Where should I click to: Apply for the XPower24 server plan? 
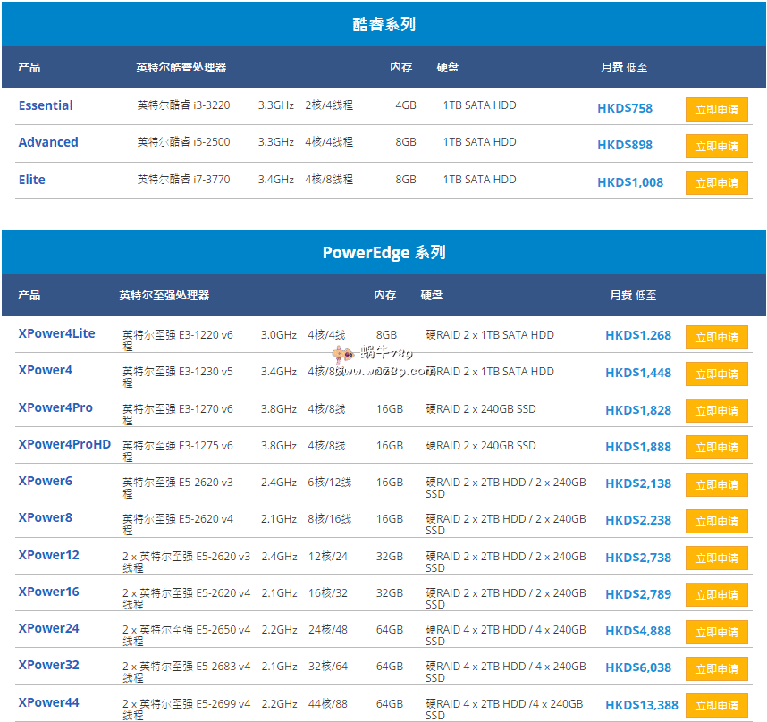(716, 631)
